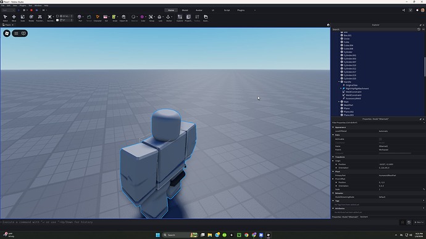Activate the Rotate tool

coord(31,18)
